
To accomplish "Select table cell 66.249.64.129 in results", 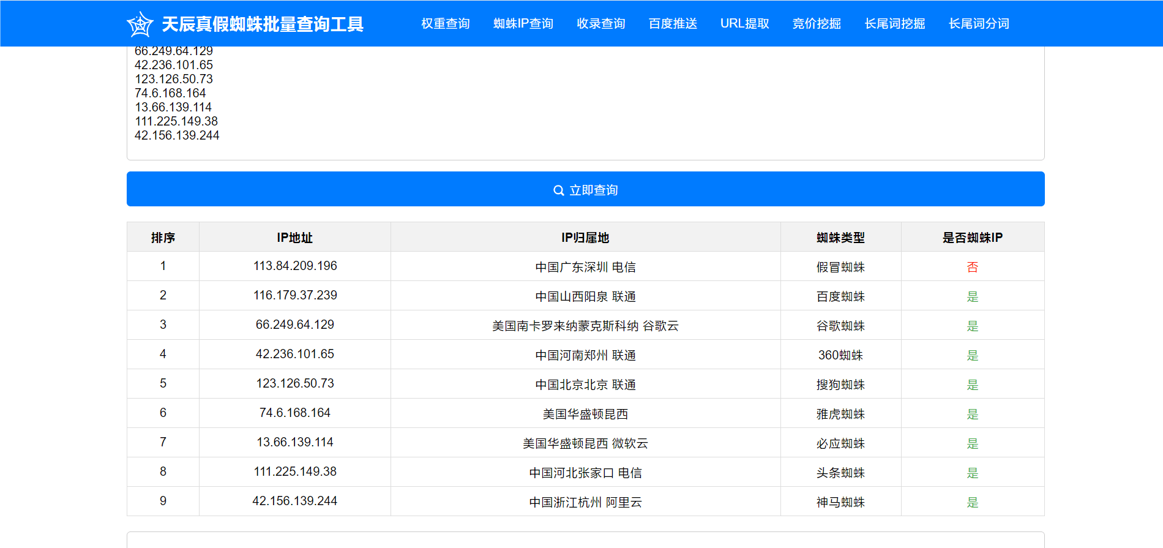I will [x=295, y=325].
